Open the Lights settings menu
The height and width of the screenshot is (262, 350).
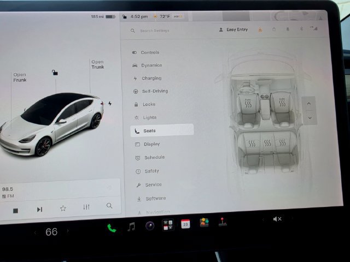pos(145,117)
